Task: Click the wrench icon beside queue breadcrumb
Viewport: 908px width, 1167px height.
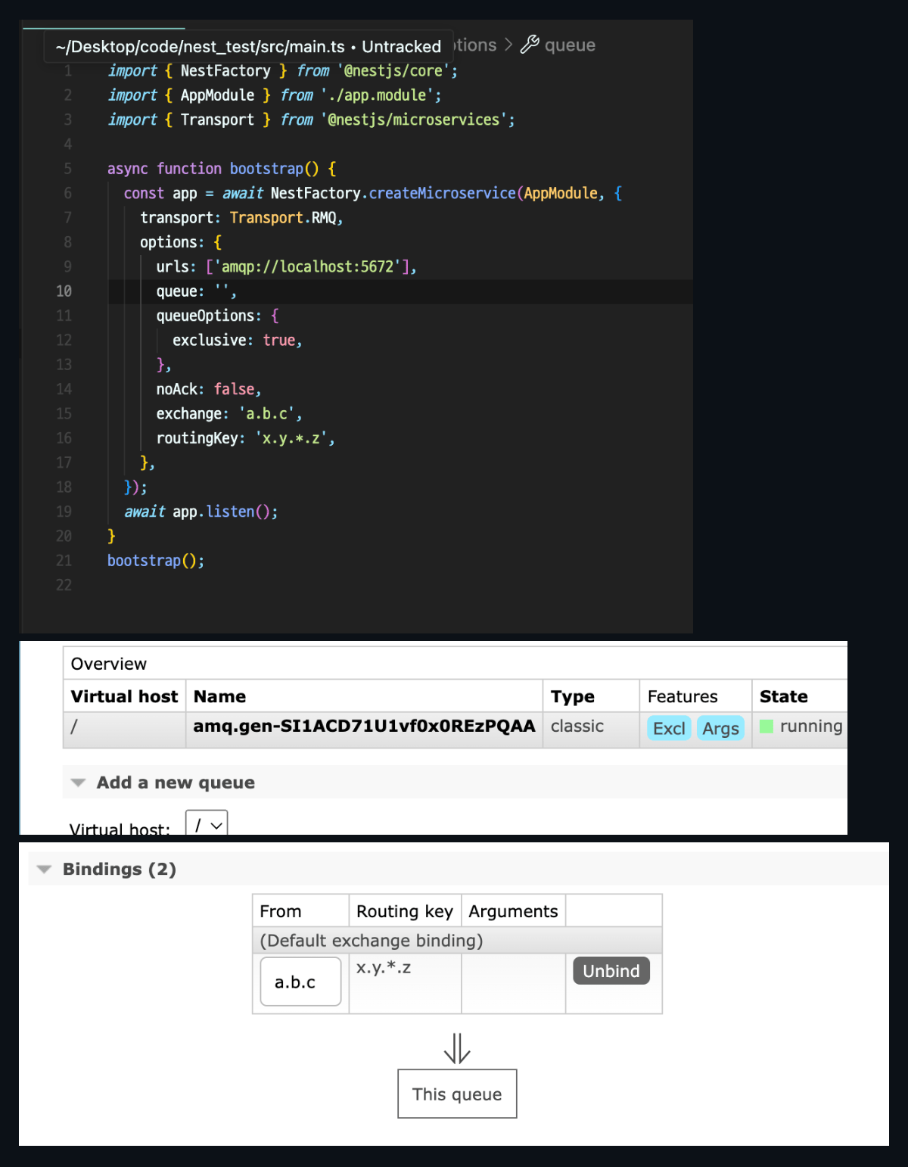Action: pos(530,45)
